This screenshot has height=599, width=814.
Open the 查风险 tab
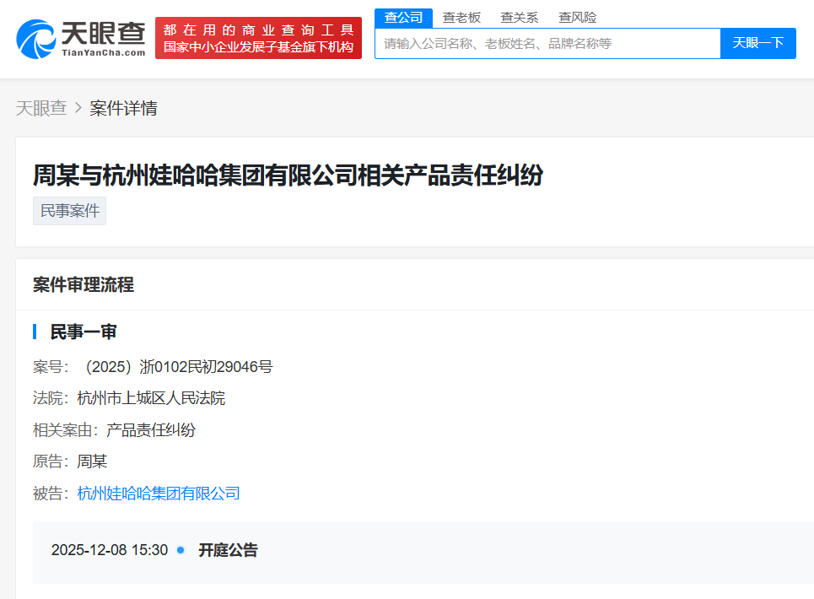577,18
